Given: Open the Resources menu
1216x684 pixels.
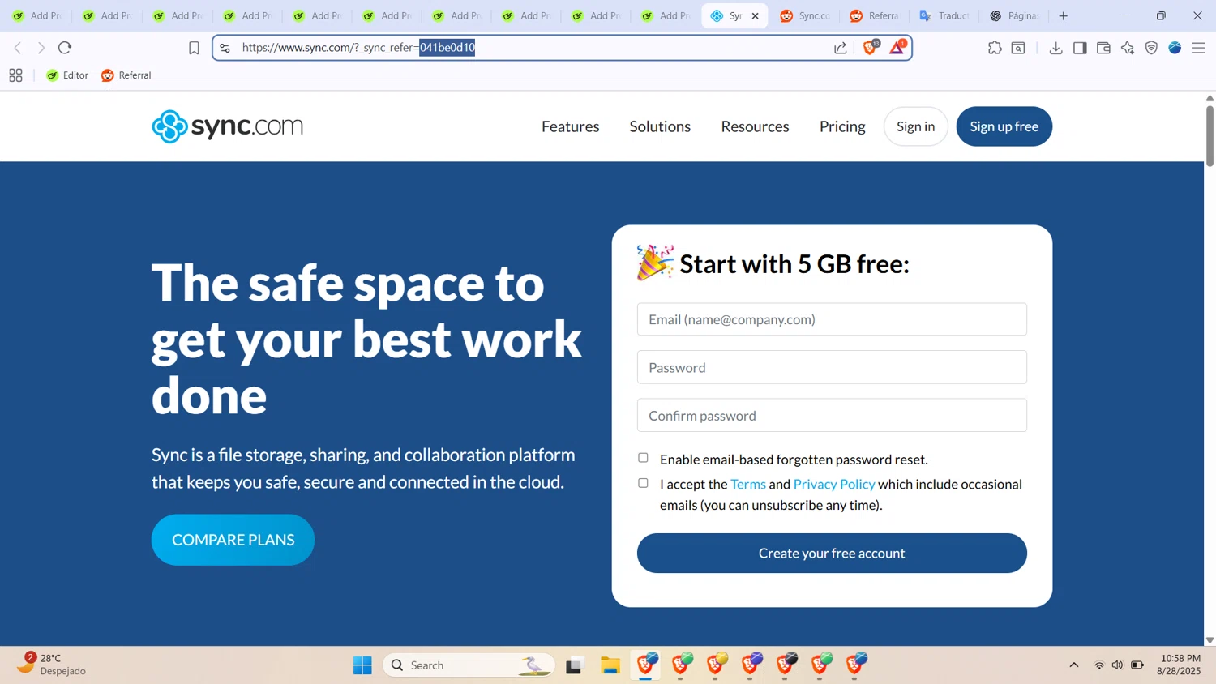Looking at the screenshot, I should [x=755, y=126].
